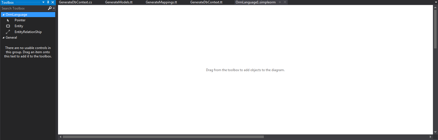This screenshot has width=438, height=140.
Task: Click 'There are no usable controls' message
Action: coord(28,52)
